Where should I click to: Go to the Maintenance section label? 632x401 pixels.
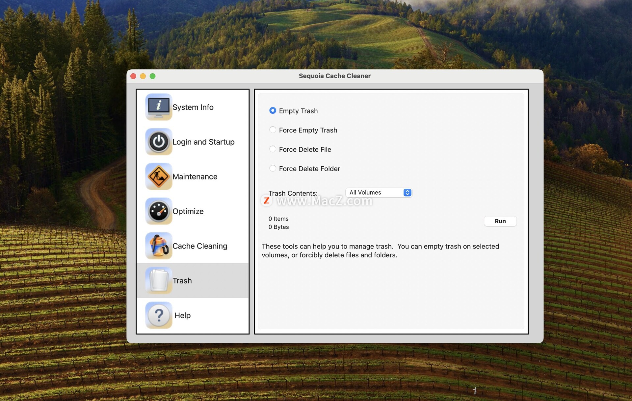tap(195, 177)
